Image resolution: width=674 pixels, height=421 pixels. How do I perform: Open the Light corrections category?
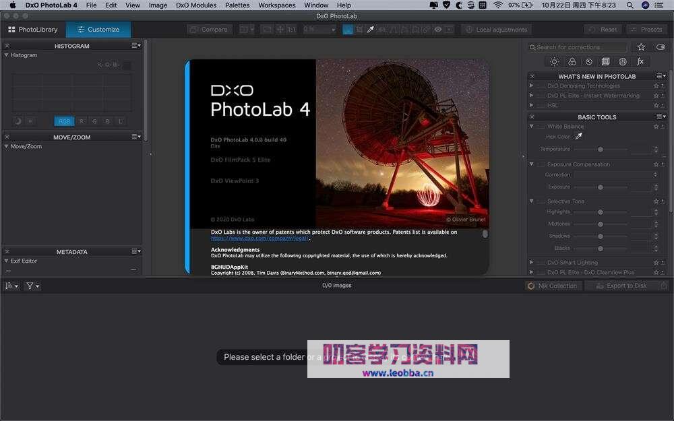pos(554,61)
